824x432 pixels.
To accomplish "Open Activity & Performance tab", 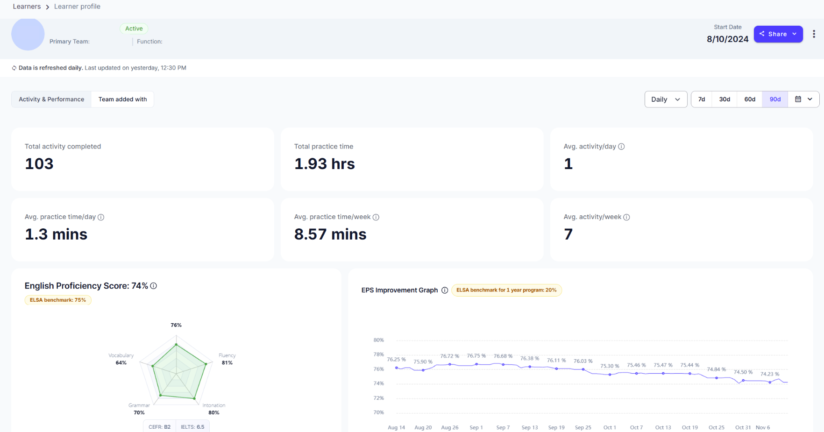I will pyautogui.click(x=51, y=99).
